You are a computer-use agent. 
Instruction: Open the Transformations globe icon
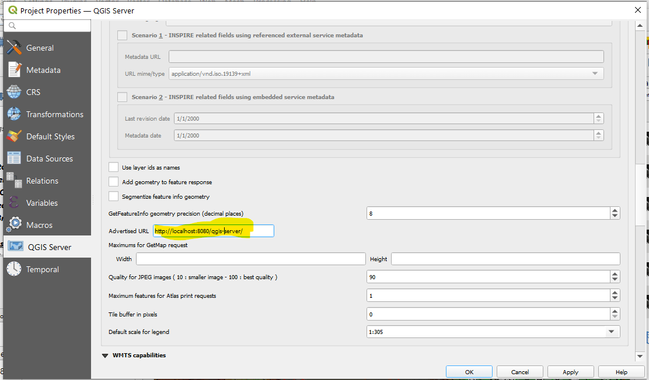(x=13, y=114)
